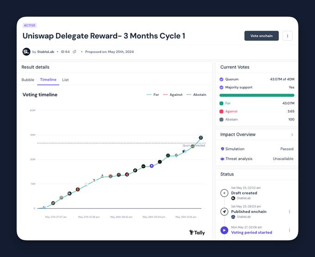315x257 pixels.
Task: Click the green votes progress bar
Action: (x=257, y=95)
